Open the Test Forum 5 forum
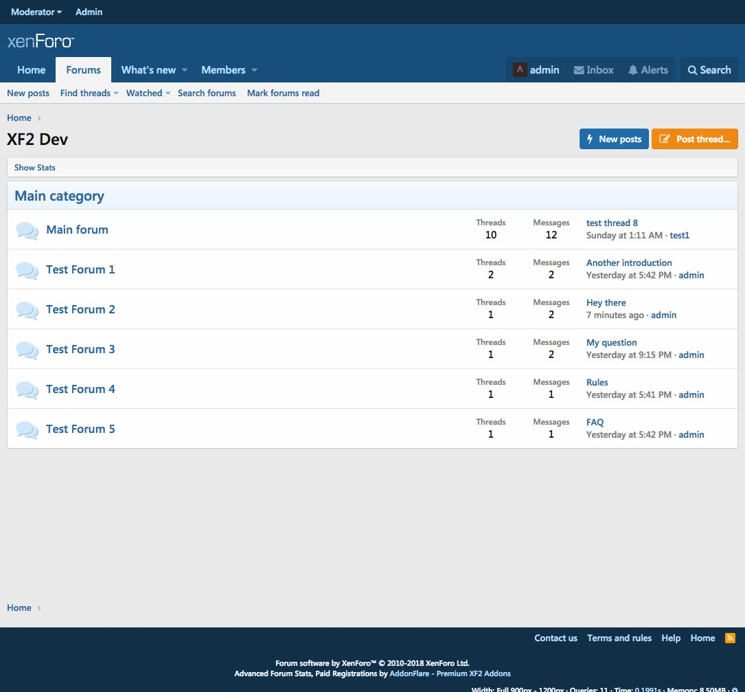The width and height of the screenshot is (745, 692). pyautogui.click(x=80, y=429)
